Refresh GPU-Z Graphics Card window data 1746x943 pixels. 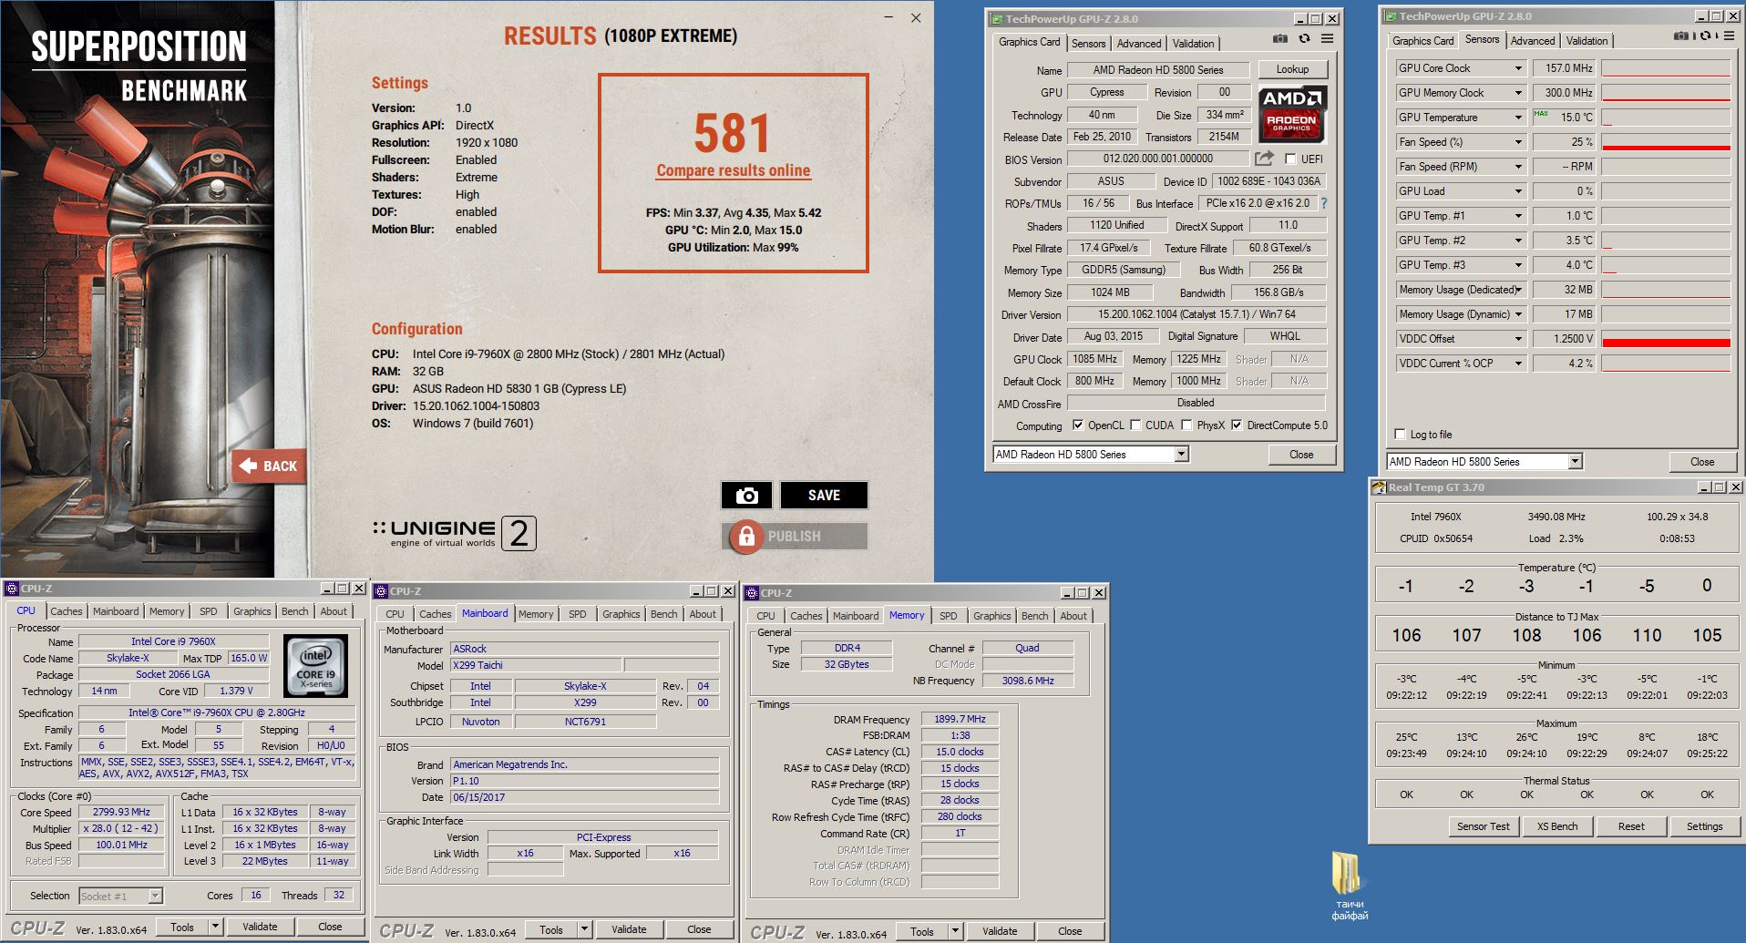[x=1304, y=38]
